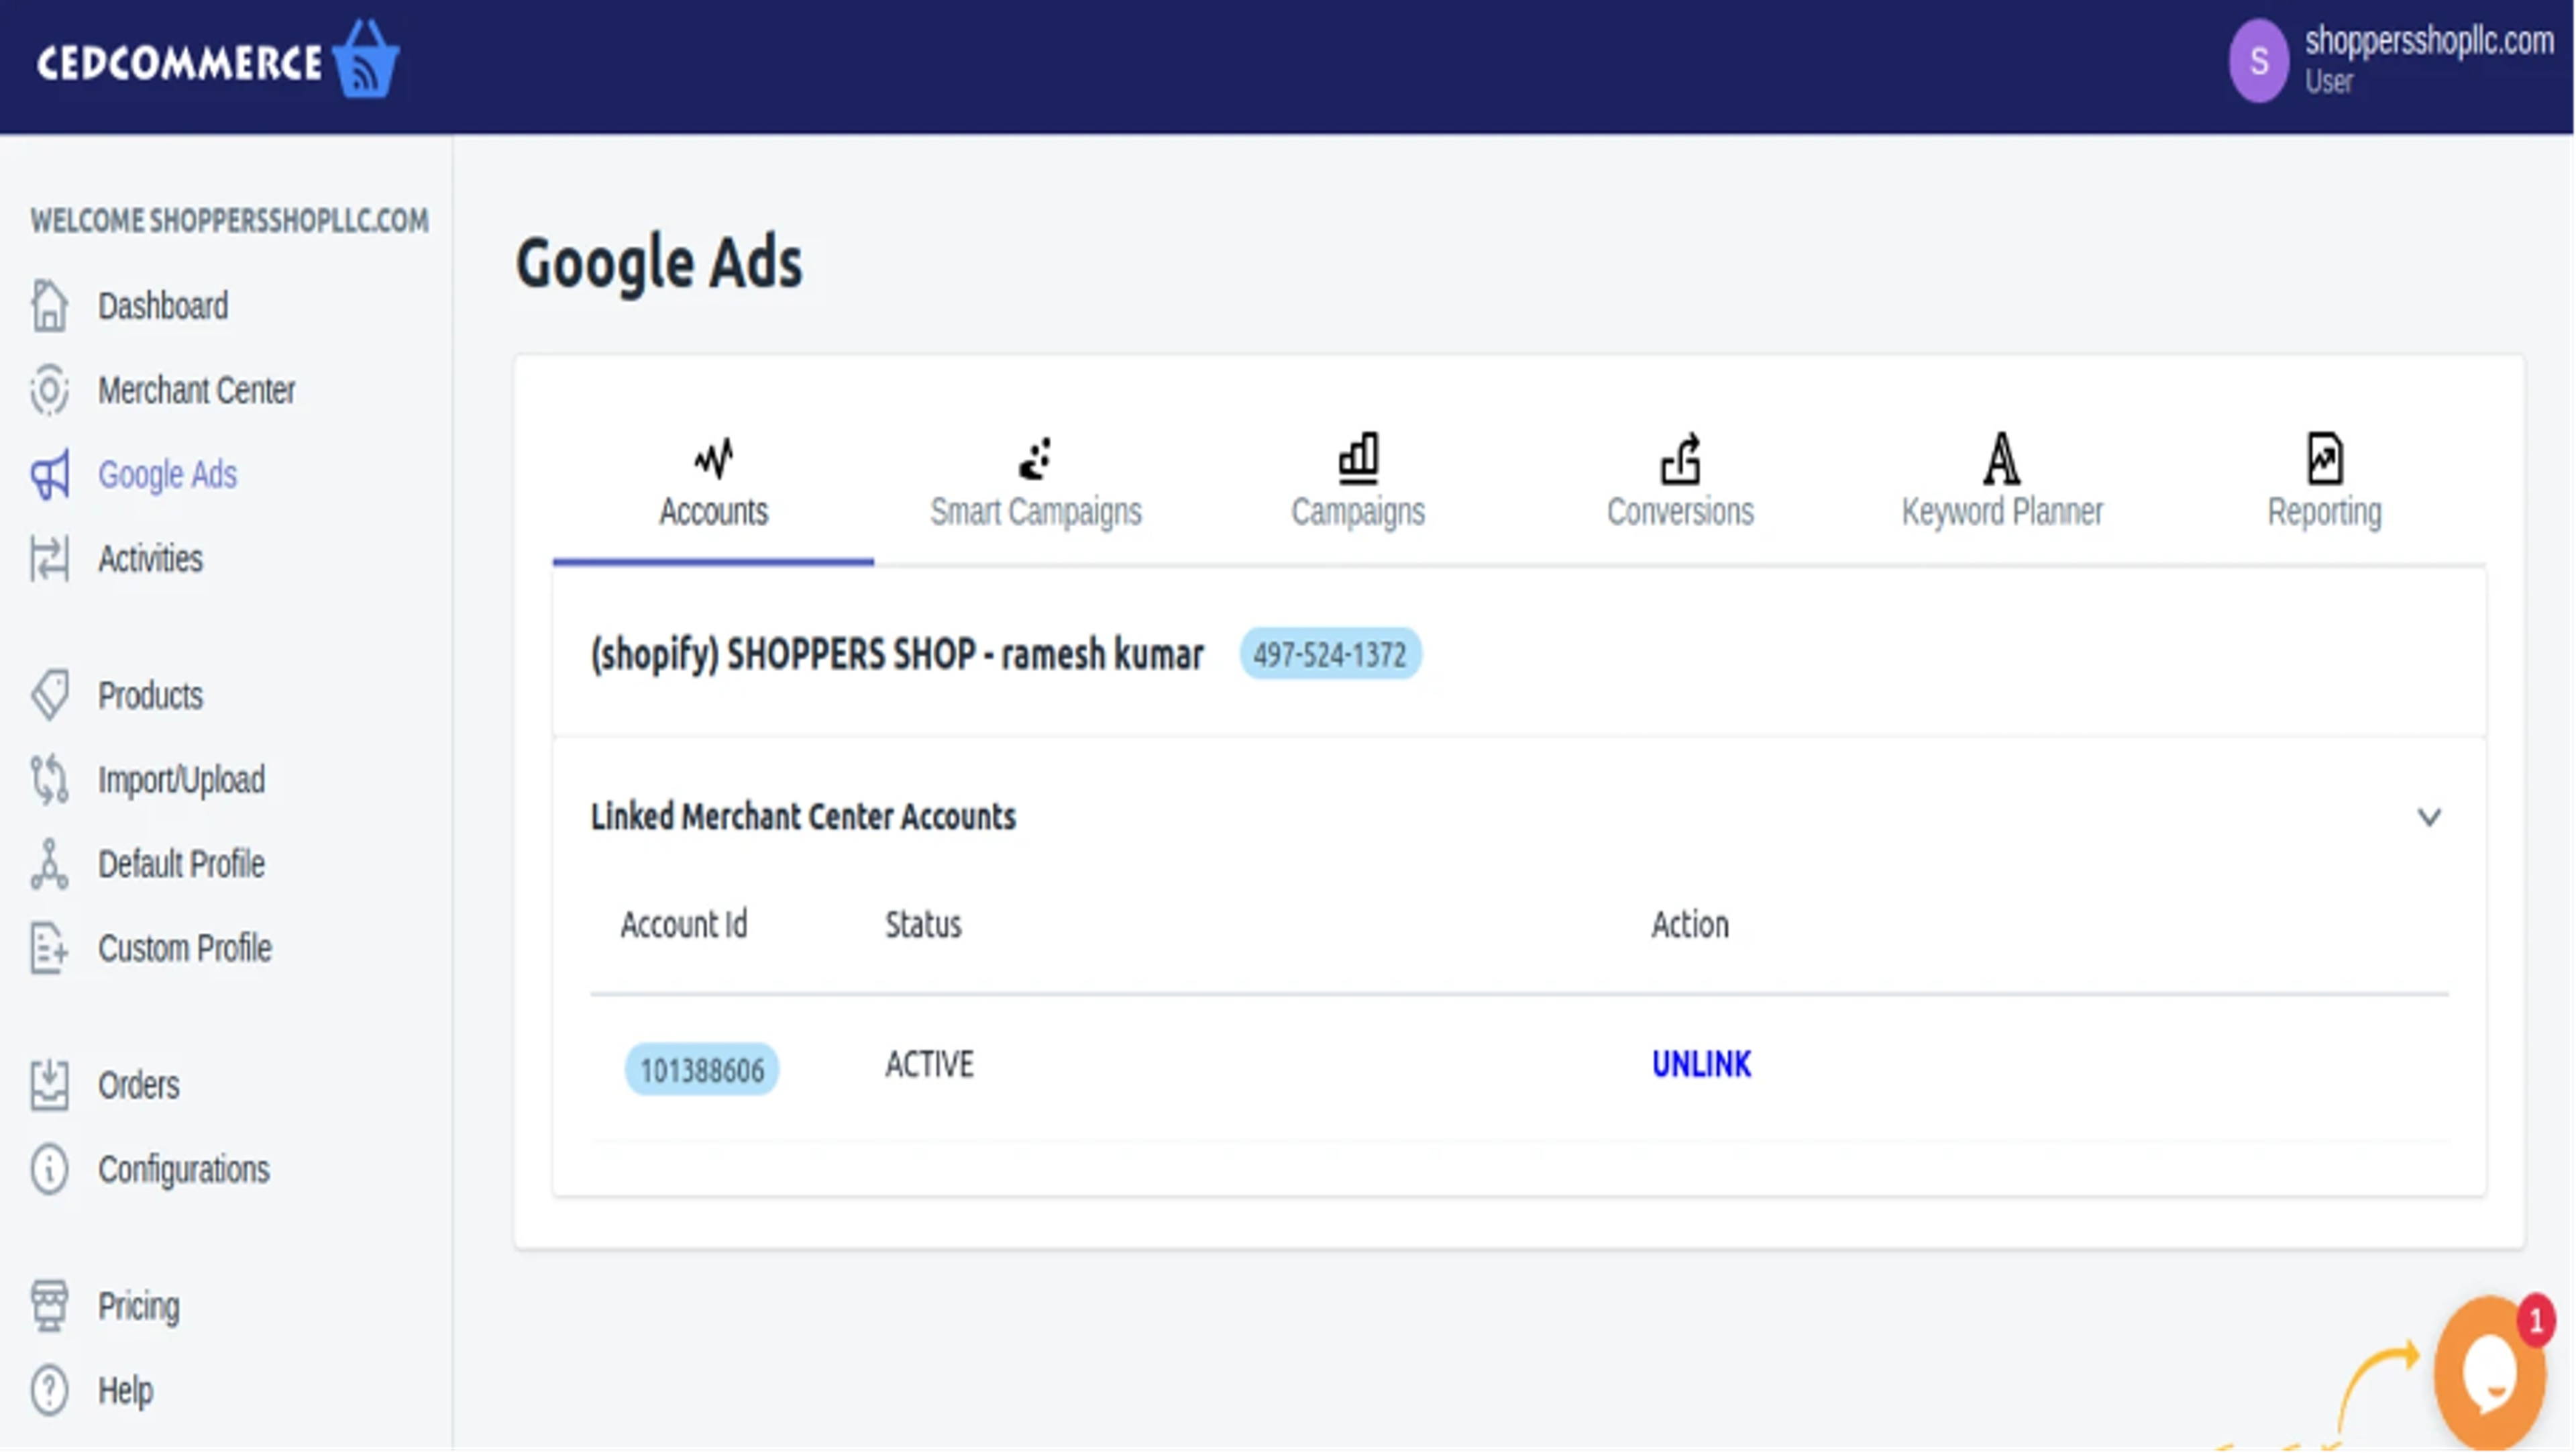Open Merchant Center in the sidebar
2576x1453 pixels.
[196, 391]
